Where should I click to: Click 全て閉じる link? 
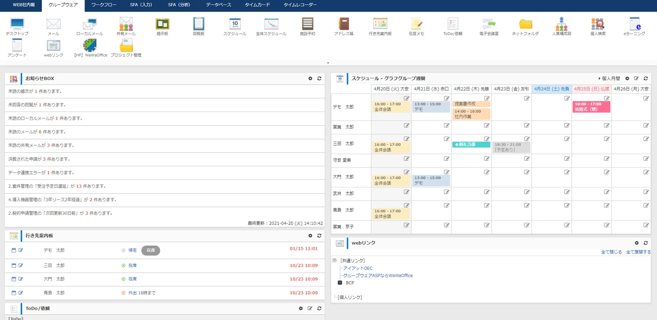pos(611,252)
